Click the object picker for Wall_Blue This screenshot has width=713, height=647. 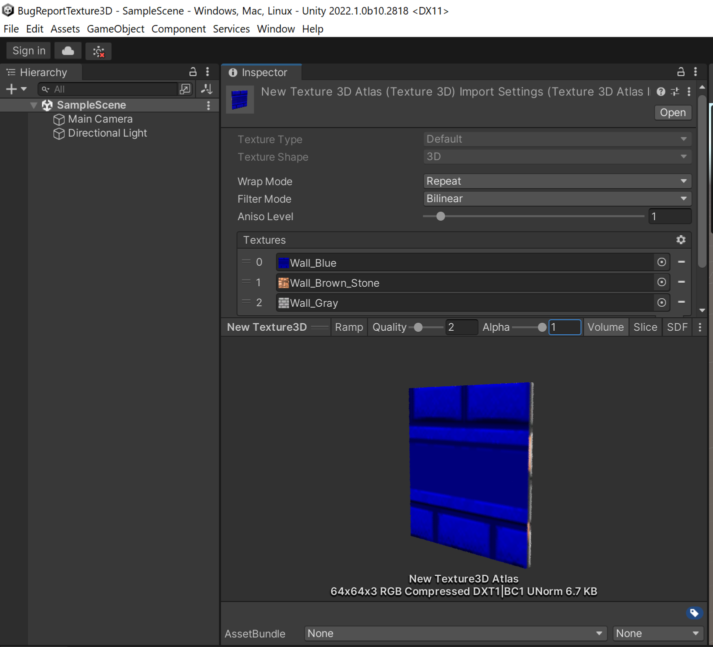(x=661, y=262)
